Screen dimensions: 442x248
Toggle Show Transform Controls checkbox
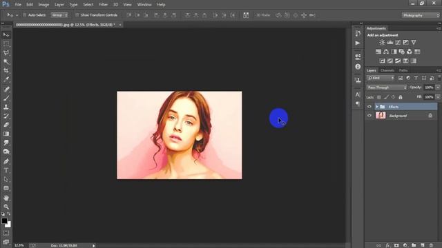point(77,15)
